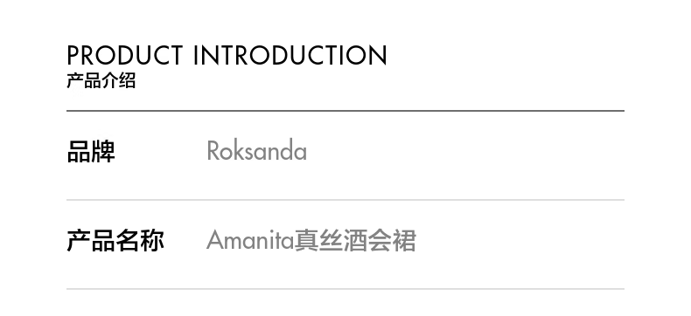Click the 品牌 row label
This screenshot has width=691, height=316.
click(91, 152)
